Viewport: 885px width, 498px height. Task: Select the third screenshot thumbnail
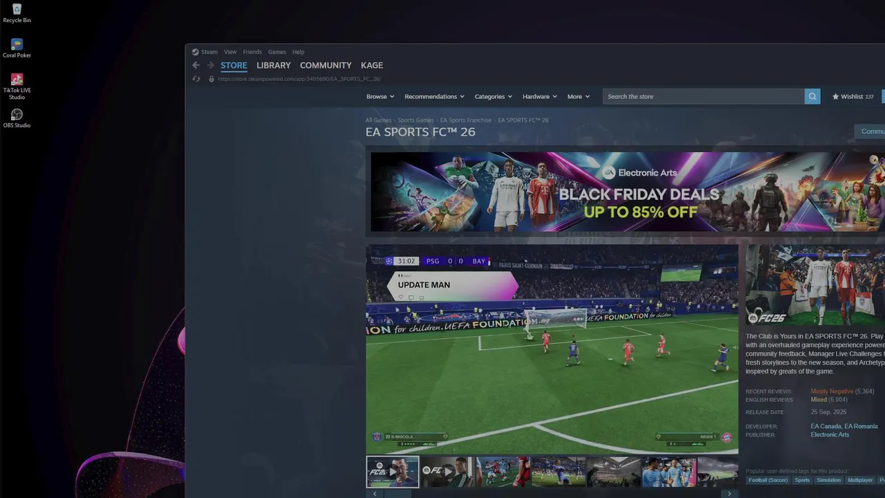click(503, 472)
